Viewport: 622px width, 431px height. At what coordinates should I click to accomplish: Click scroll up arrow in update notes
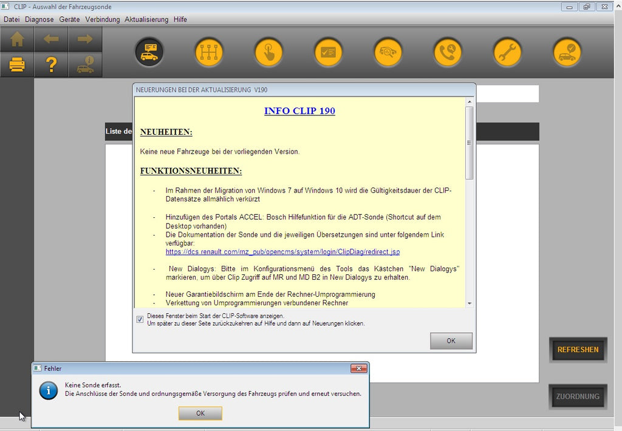coord(470,102)
